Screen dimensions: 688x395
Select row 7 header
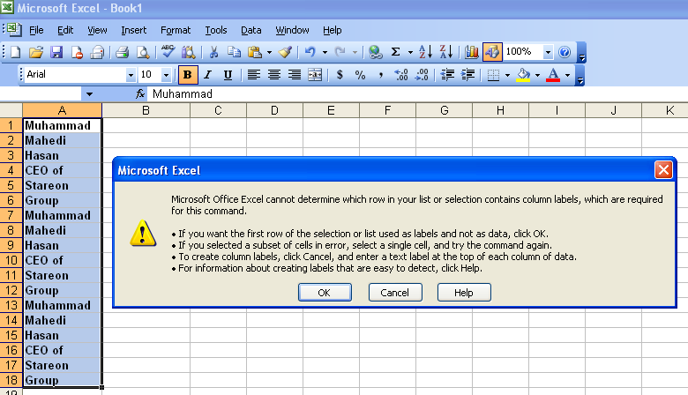pyautogui.click(x=11, y=215)
